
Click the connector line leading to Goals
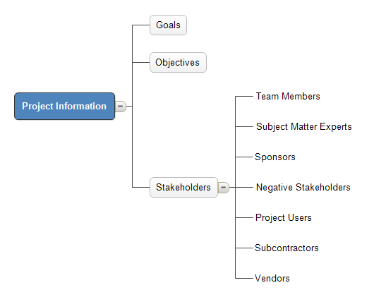pos(141,25)
